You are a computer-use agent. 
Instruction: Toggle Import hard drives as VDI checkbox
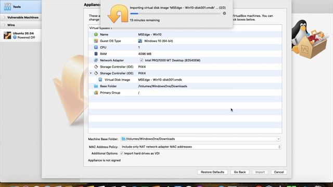point(121,153)
